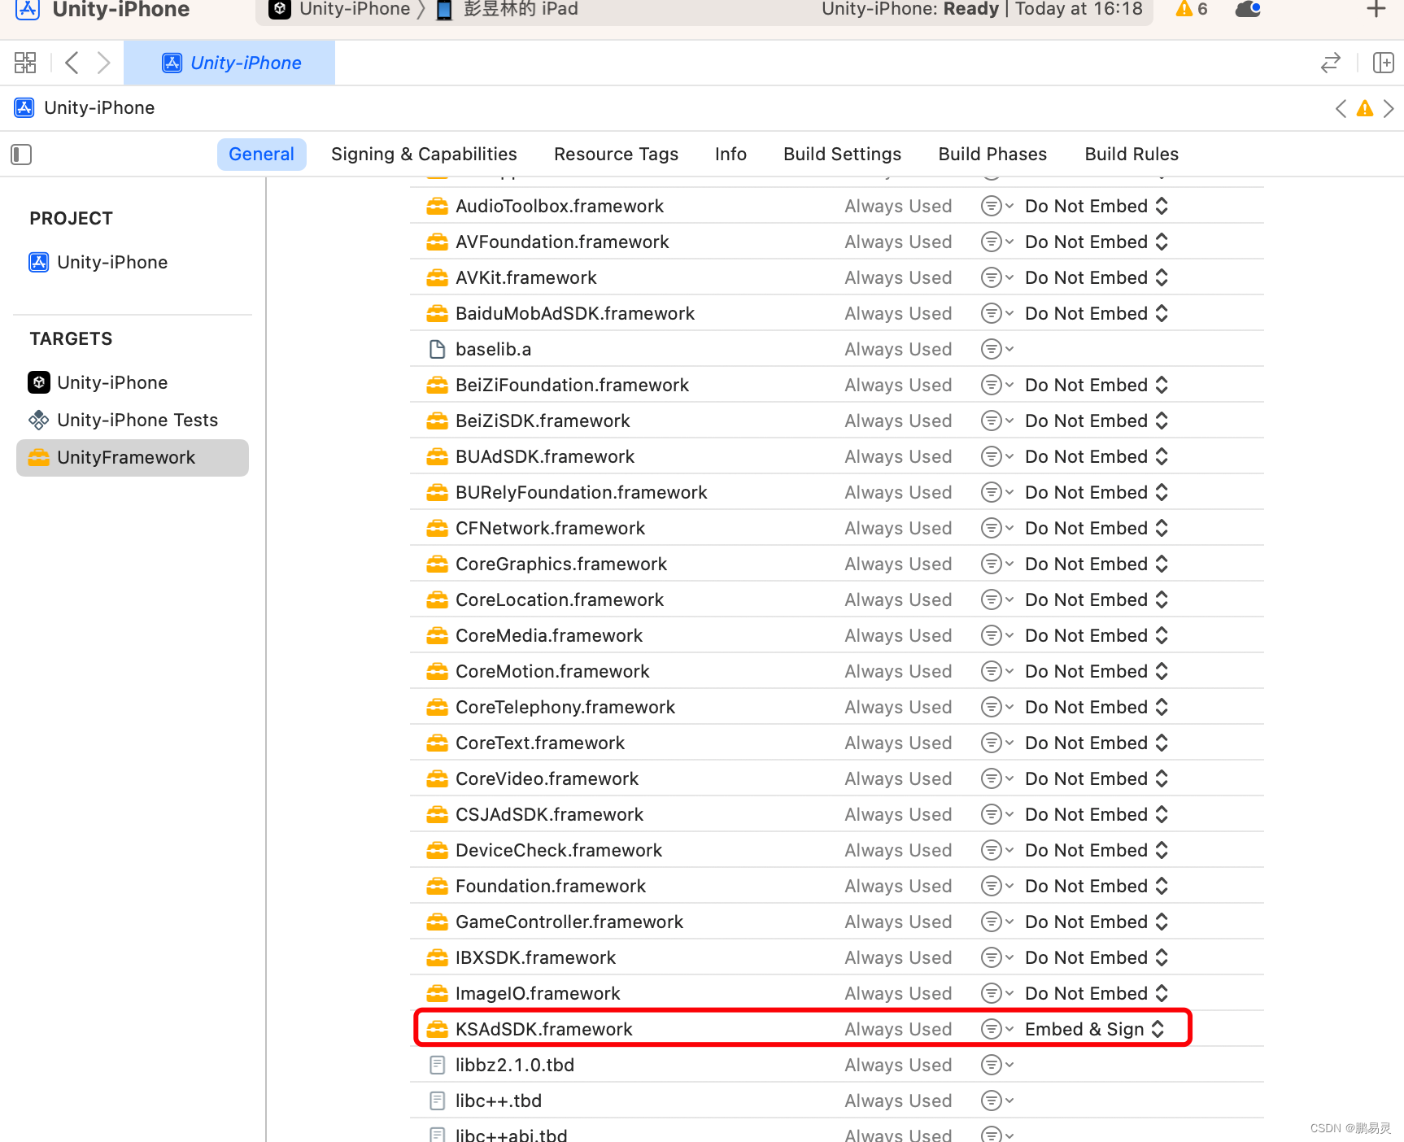1404x1142 pixels.
Task: Change embed option for AVFoundation.framework
Action: click(x=1097, y=242)
